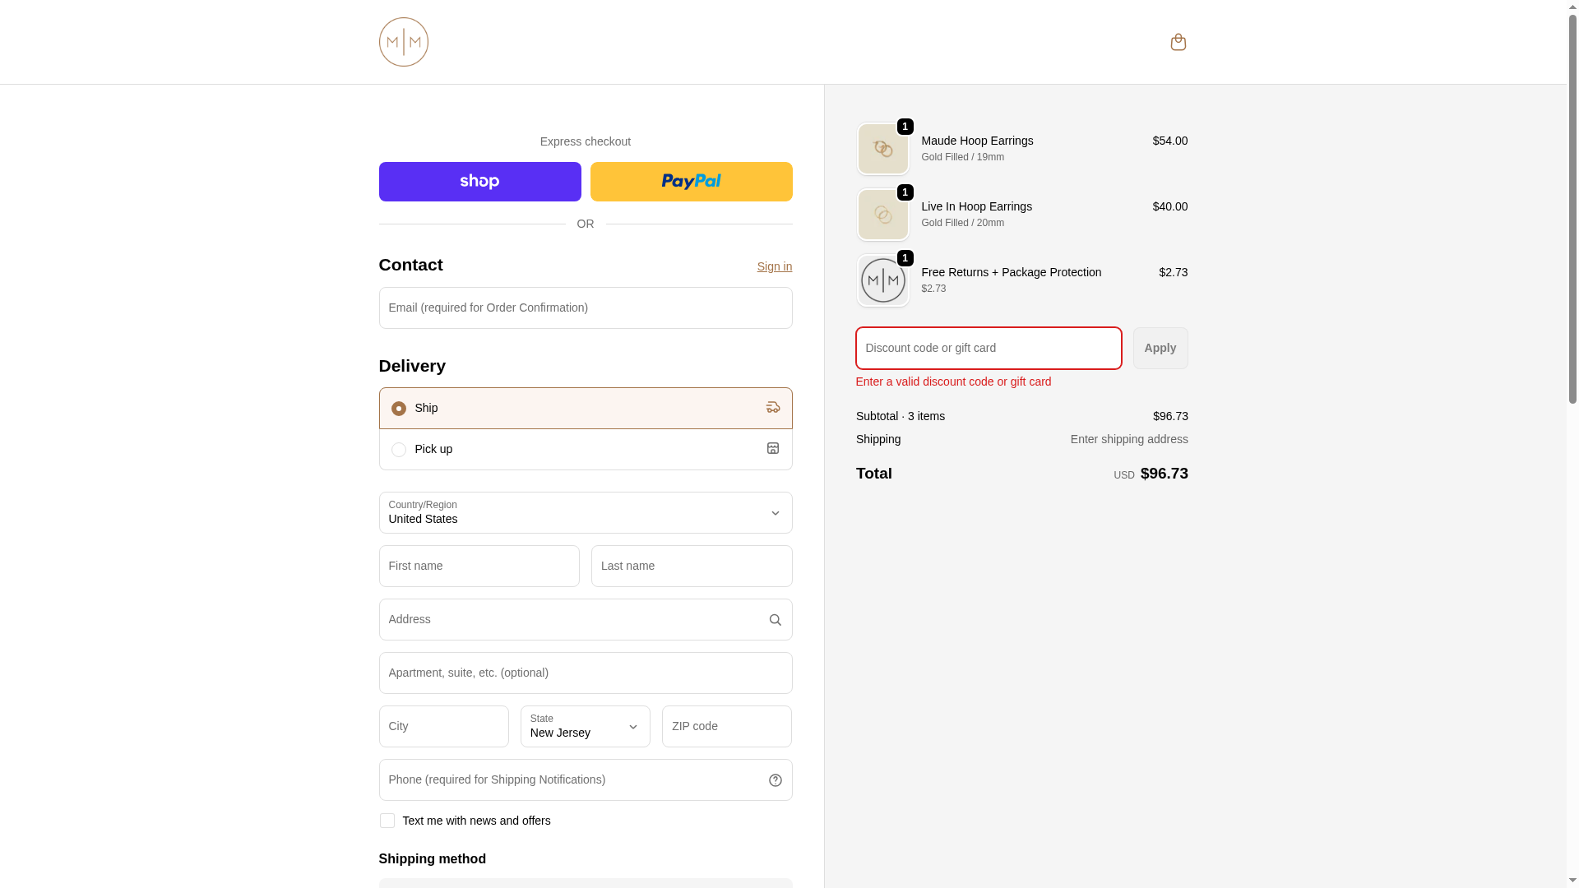
Task: Click the MM store logo in header
Action: coord(403,42)
